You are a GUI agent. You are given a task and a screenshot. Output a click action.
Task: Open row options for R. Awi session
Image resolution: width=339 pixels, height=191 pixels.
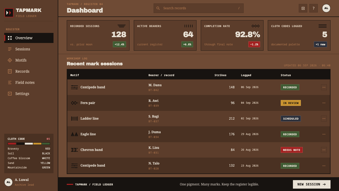[x=324, y=103]
